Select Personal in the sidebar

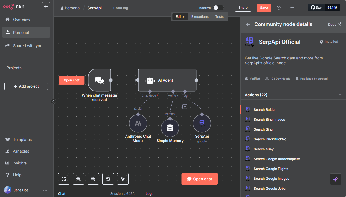(x=26, y=33)
